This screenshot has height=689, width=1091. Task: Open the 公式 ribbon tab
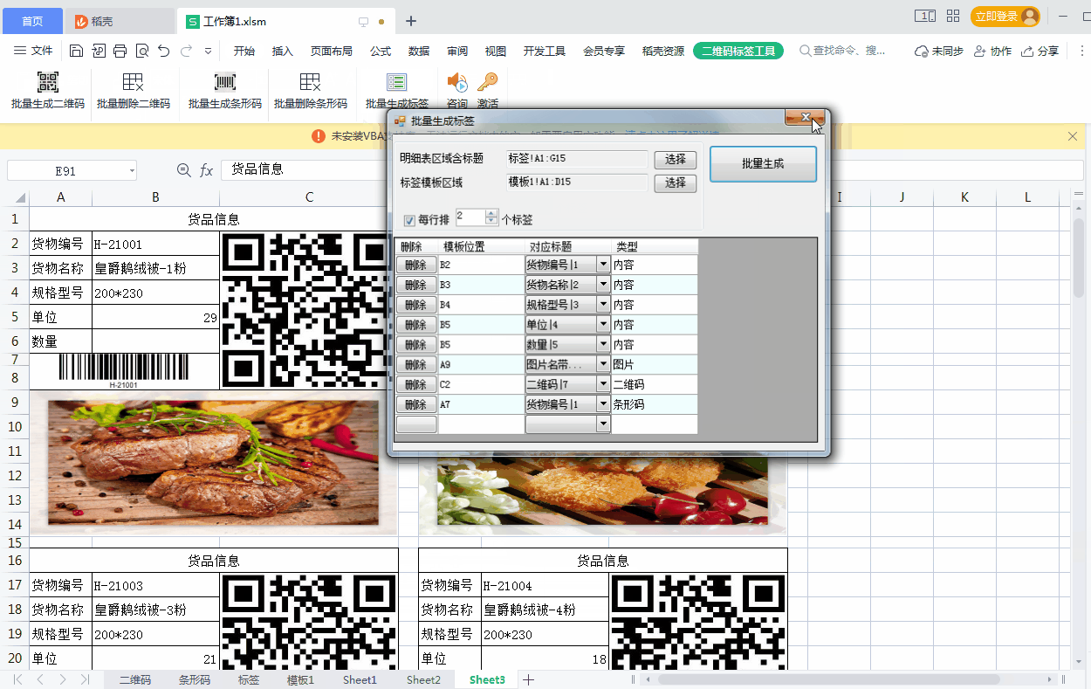[x=381, y=52]
